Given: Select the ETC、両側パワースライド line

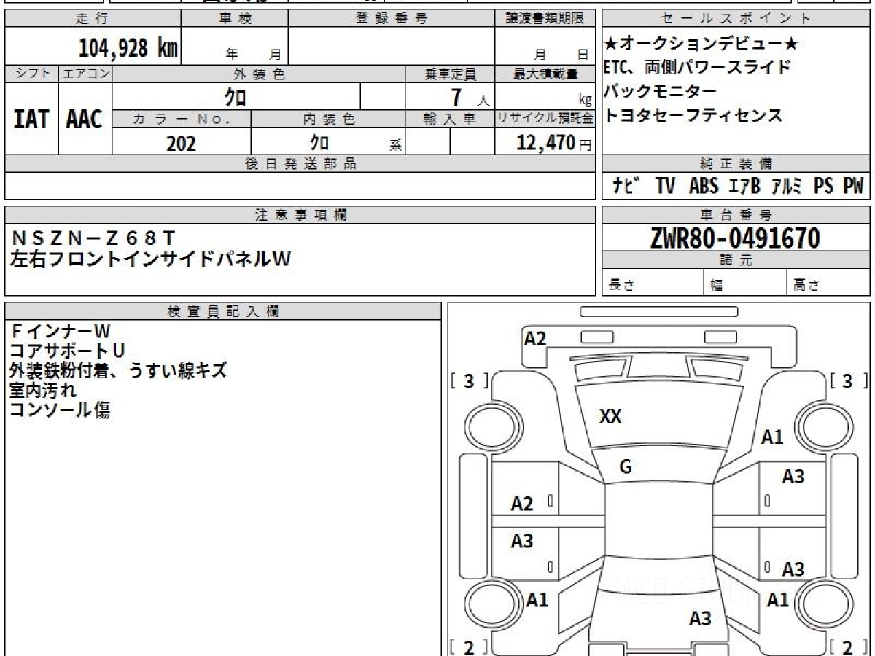Looking at the screenshot, I should 697,68.
